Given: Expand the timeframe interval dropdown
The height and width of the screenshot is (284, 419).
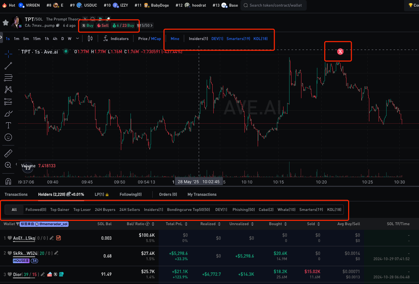Looking at the screenshot, I should coord(77,39).
